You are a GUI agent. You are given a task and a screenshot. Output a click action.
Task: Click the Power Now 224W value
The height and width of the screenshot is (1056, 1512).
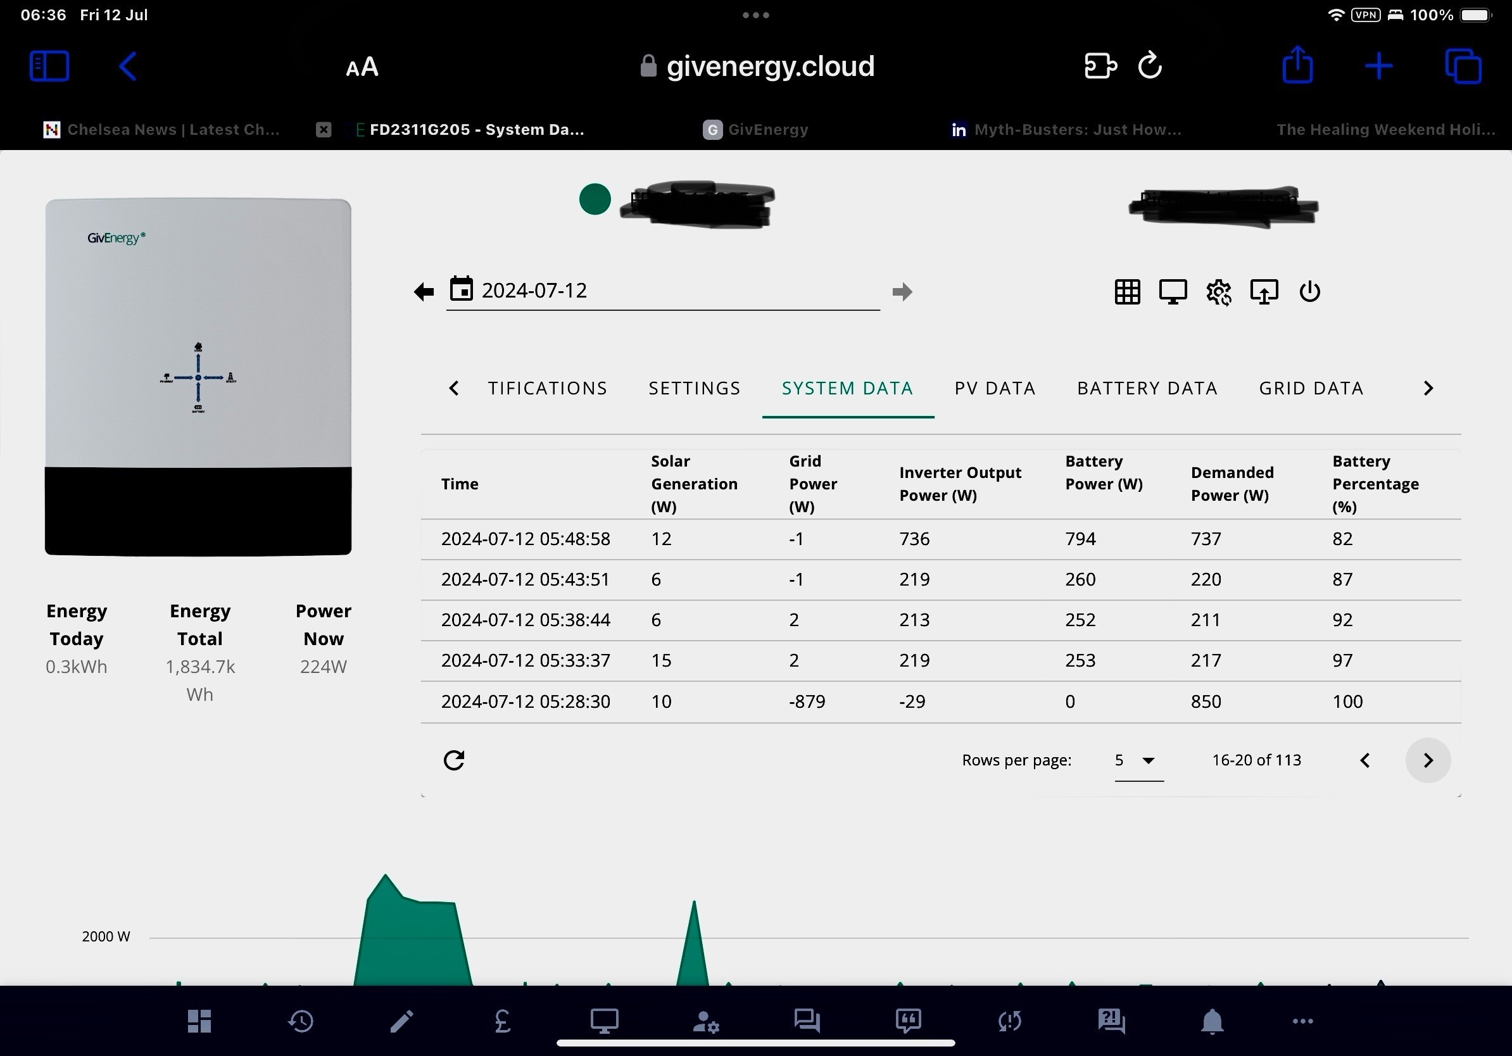point(324,667)
